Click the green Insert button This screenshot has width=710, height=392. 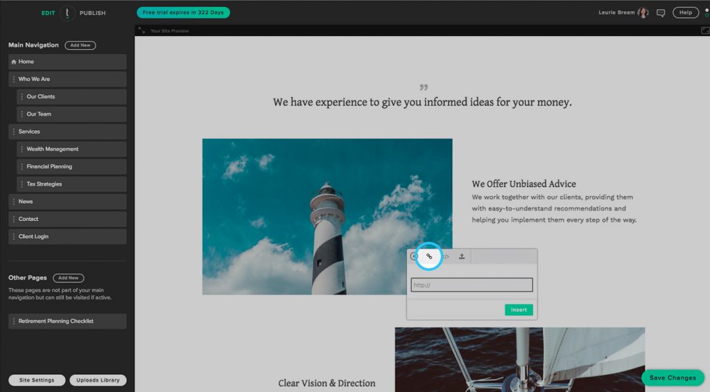point(519,310)
